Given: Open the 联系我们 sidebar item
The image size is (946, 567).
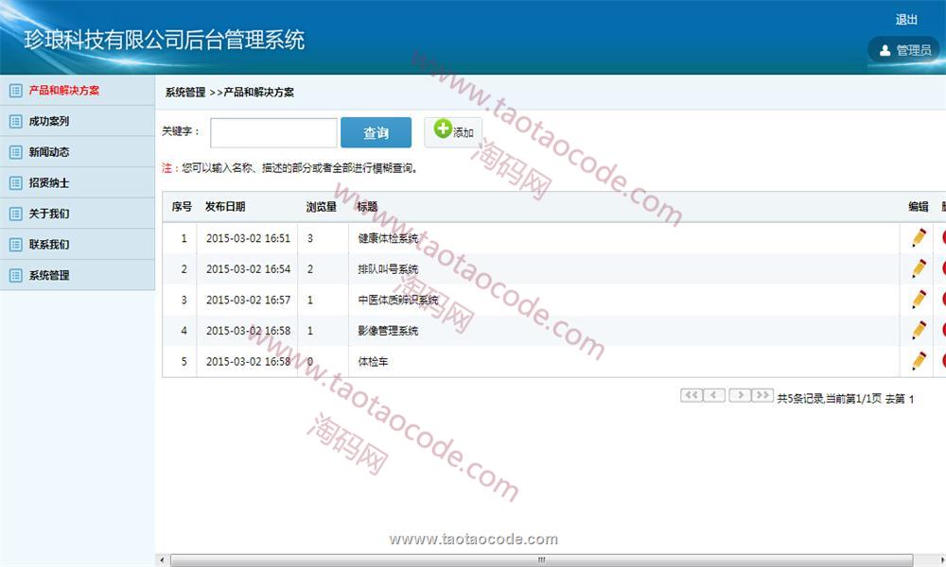Looking at the screenshot, I should pos(49,245).
